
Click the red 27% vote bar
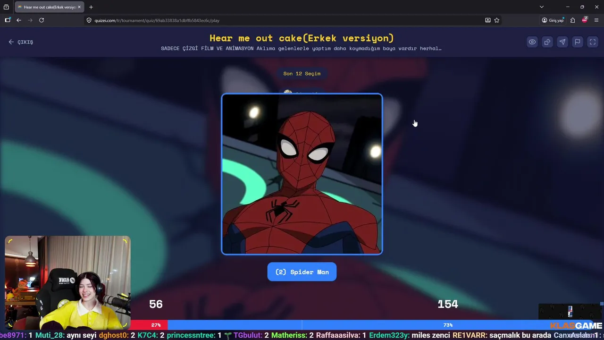tap(149, 325)
